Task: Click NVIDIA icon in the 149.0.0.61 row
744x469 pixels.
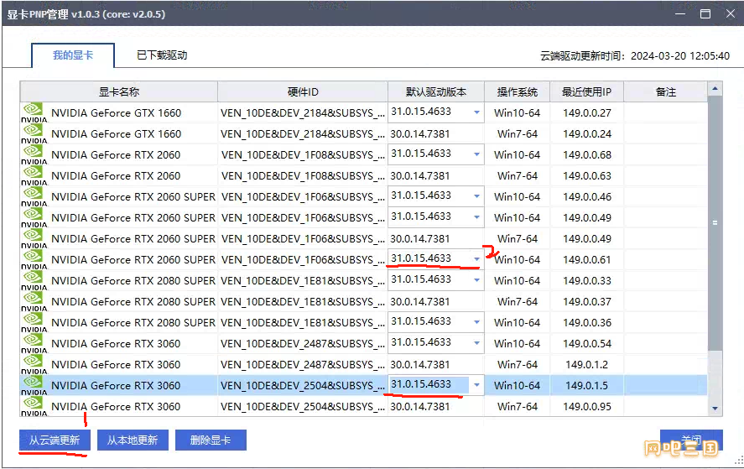Action: pyautogui.click(x=34, y=259)
